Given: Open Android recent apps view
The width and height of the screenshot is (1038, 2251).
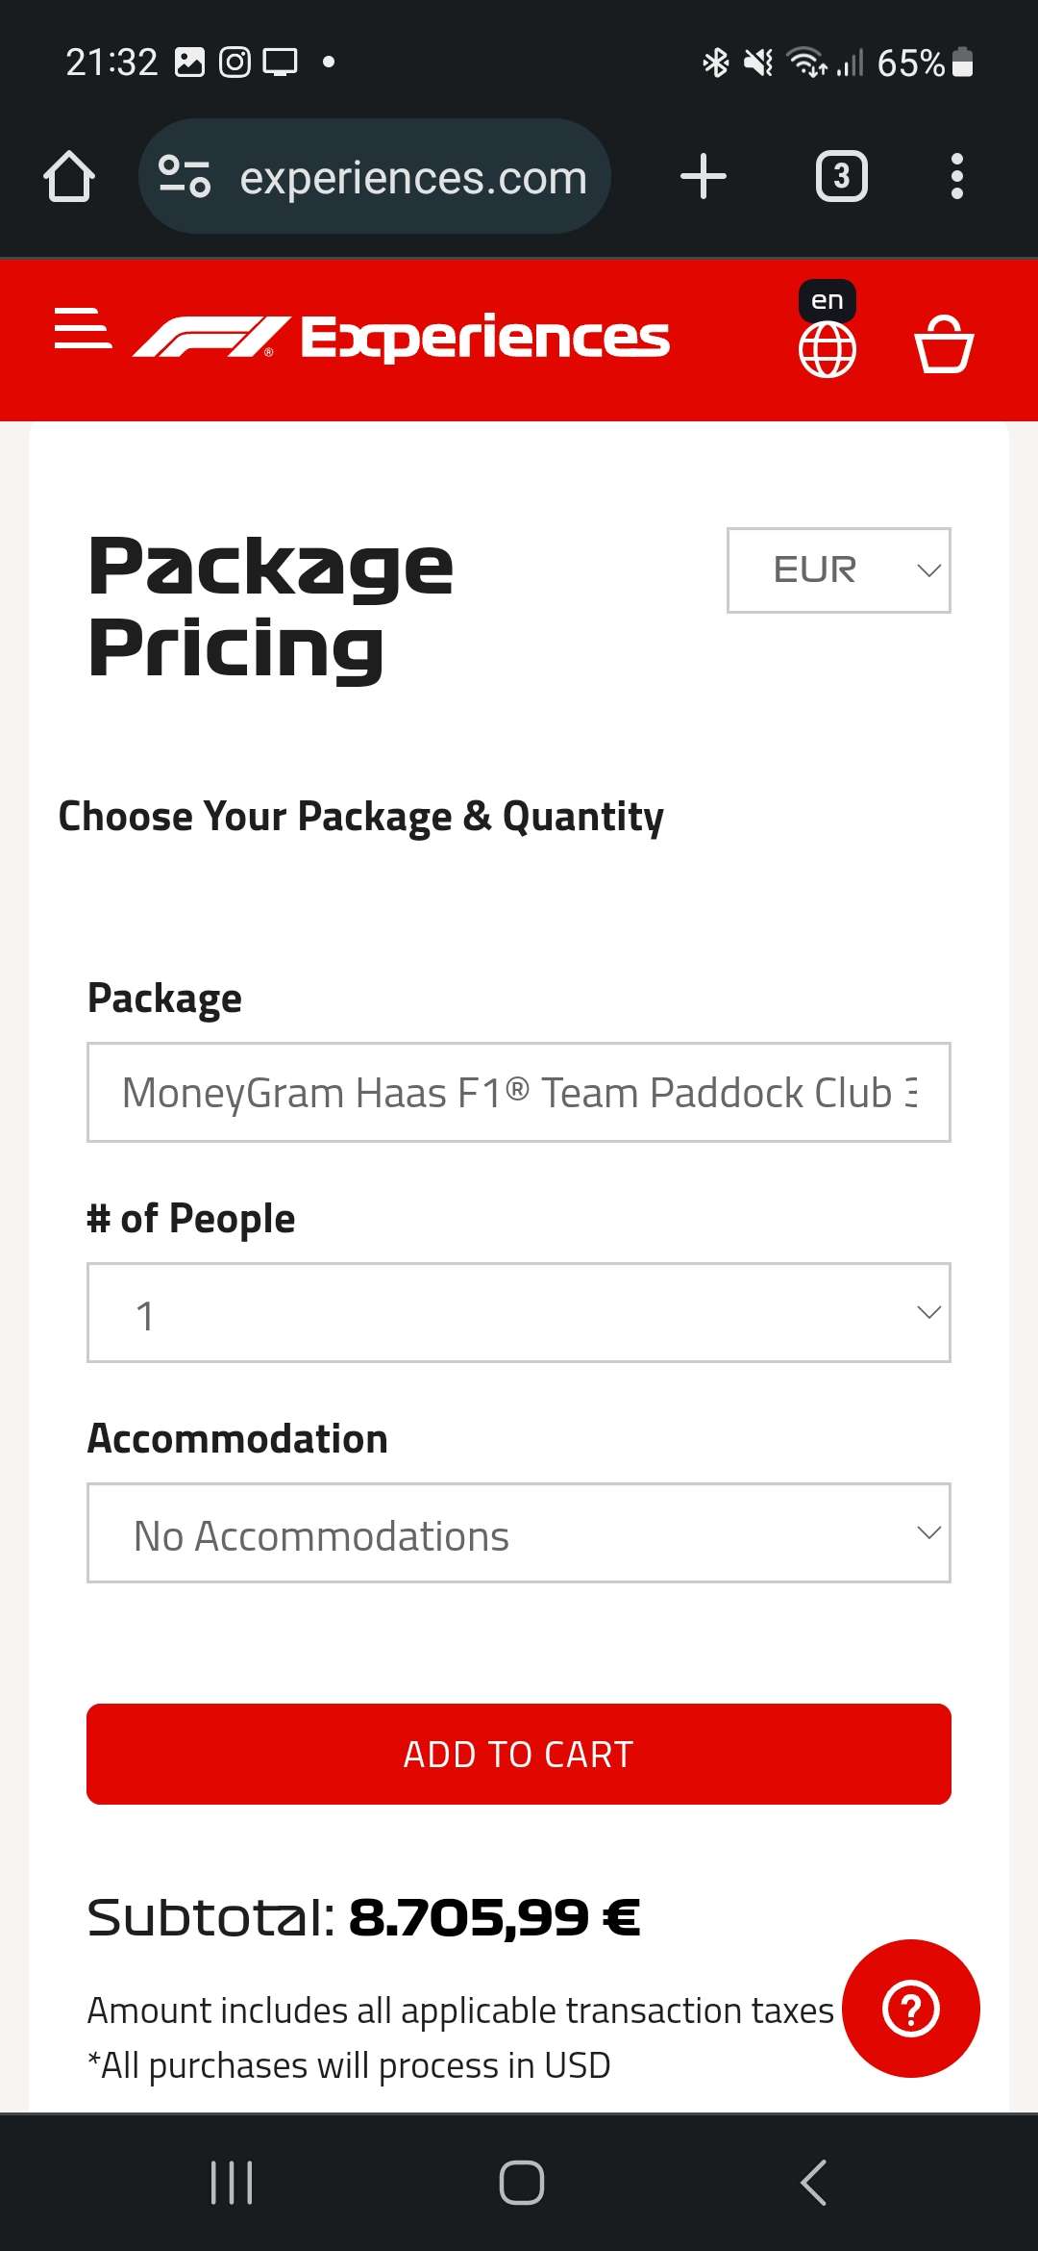Looking at the screenshot, I should pyautogui.click(x=232, y=2183).
